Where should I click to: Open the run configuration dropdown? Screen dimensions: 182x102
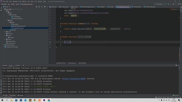pos(159,4)
